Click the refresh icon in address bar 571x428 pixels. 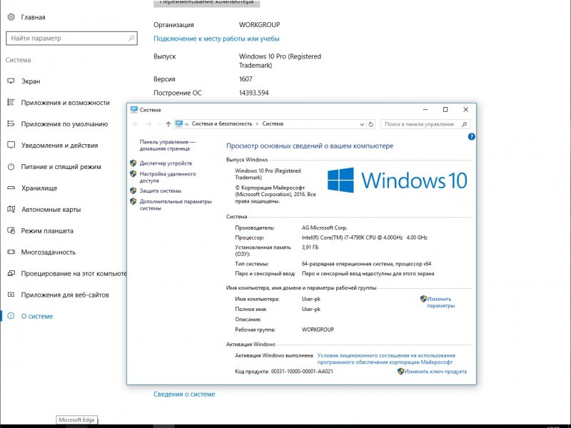tap(370, 124)
